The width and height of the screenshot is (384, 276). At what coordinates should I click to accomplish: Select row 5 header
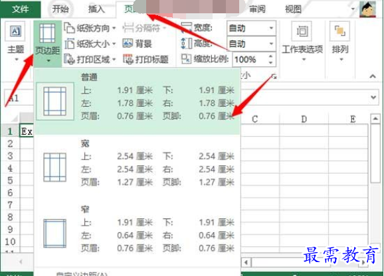pos(10,180)
